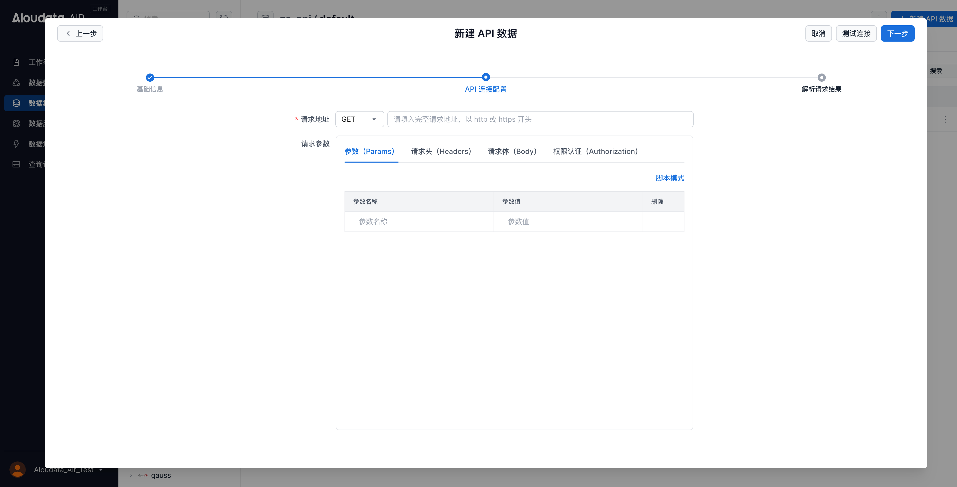Viewport: 957px width, 487px height.
Task: Expand the gauss tree item chevron
Action: click(x=131, y=475)
